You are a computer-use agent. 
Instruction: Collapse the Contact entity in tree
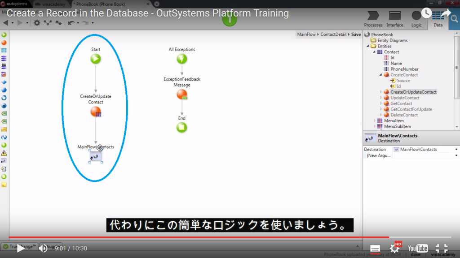(374, 52)
